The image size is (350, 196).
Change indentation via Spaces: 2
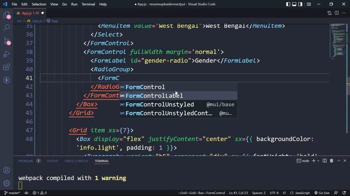(259, 193)
